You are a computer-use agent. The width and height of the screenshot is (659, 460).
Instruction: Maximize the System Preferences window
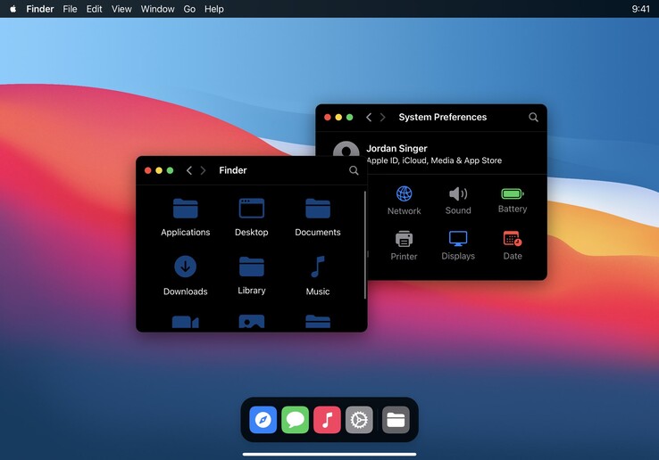(349, 117)
